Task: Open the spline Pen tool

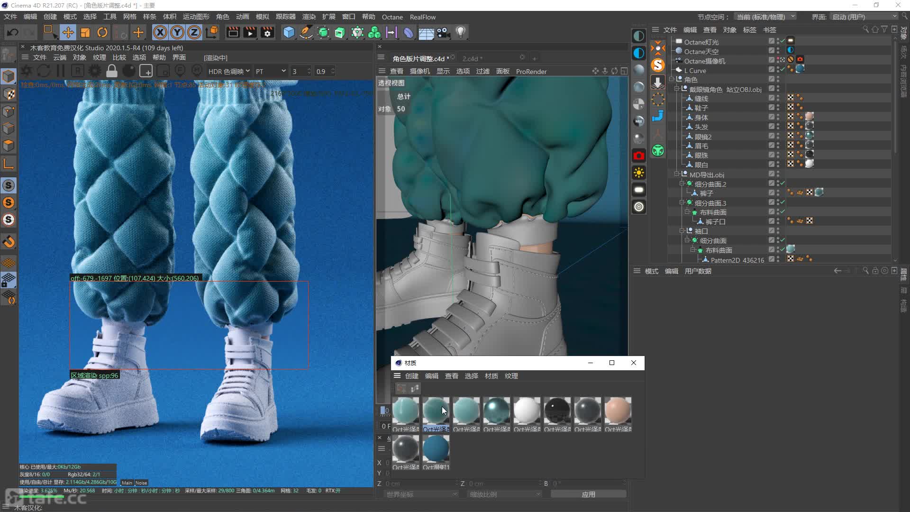Action: click(306, 32)
